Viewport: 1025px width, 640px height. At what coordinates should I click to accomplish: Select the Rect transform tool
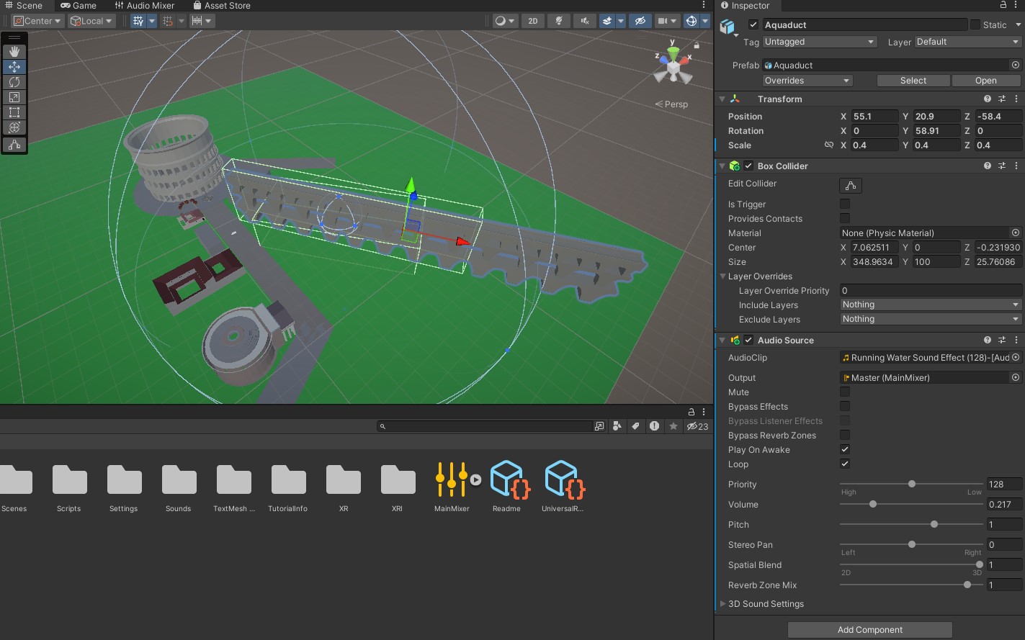pyautogui.click(x=14, y=112)
